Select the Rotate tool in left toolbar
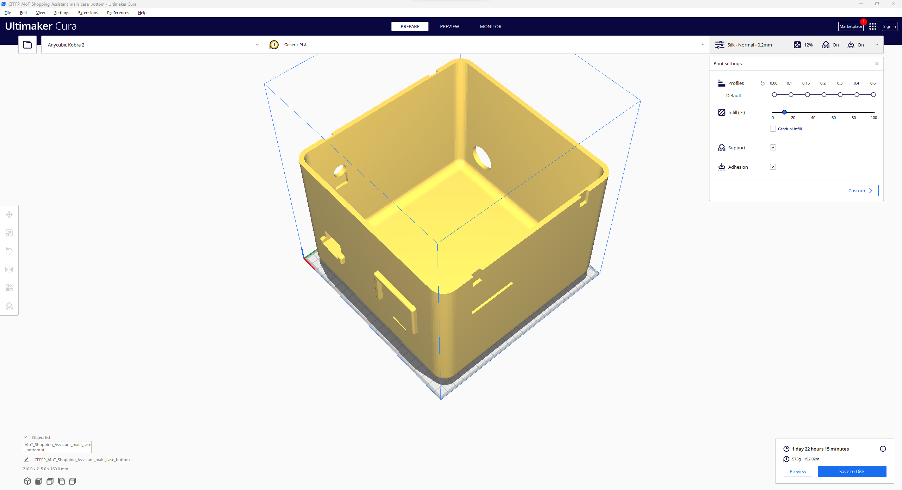The width and height of the screenshot is (902, 490). 9,251
